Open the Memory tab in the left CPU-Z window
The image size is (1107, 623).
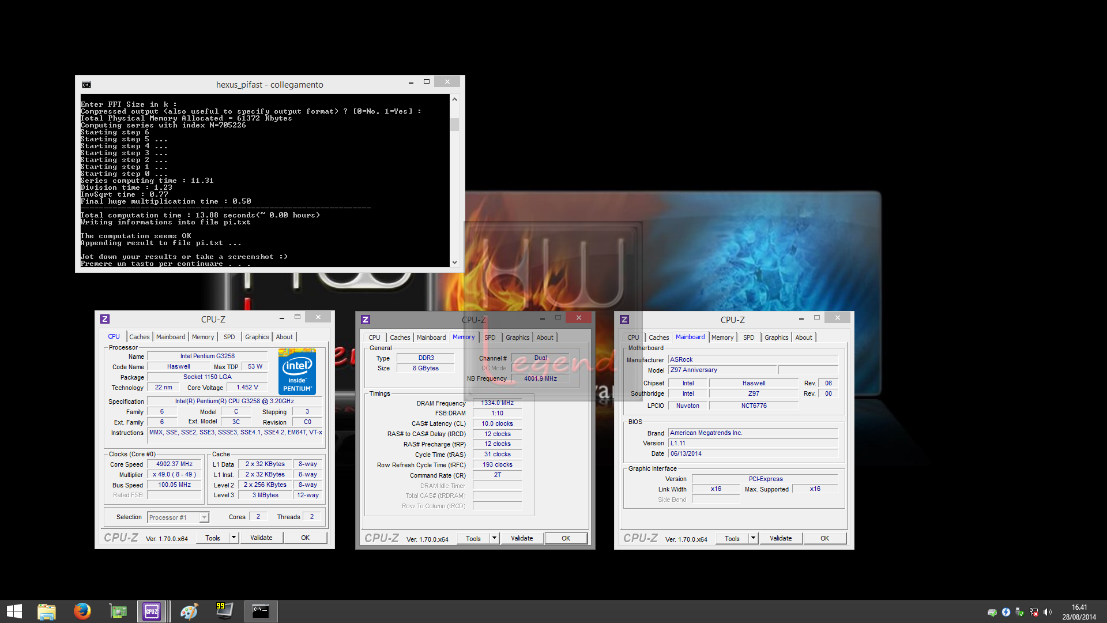point(203,337)
